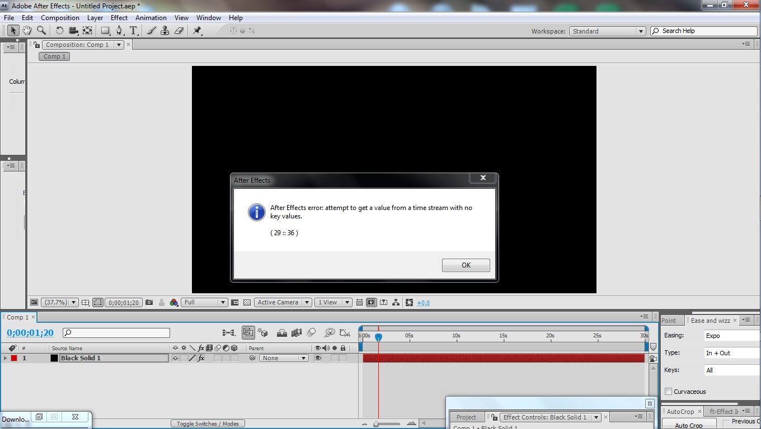761x429 pixels.
Task: Open the Layer menu
Action: coord(95,18)
